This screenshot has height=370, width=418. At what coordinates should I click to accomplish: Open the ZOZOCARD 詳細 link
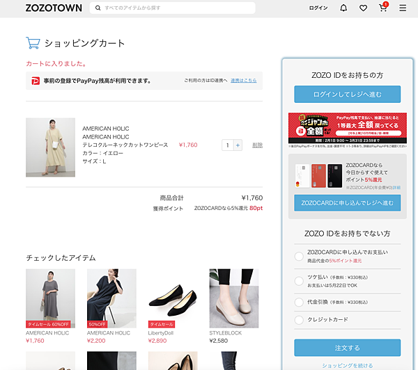point(396,188)
